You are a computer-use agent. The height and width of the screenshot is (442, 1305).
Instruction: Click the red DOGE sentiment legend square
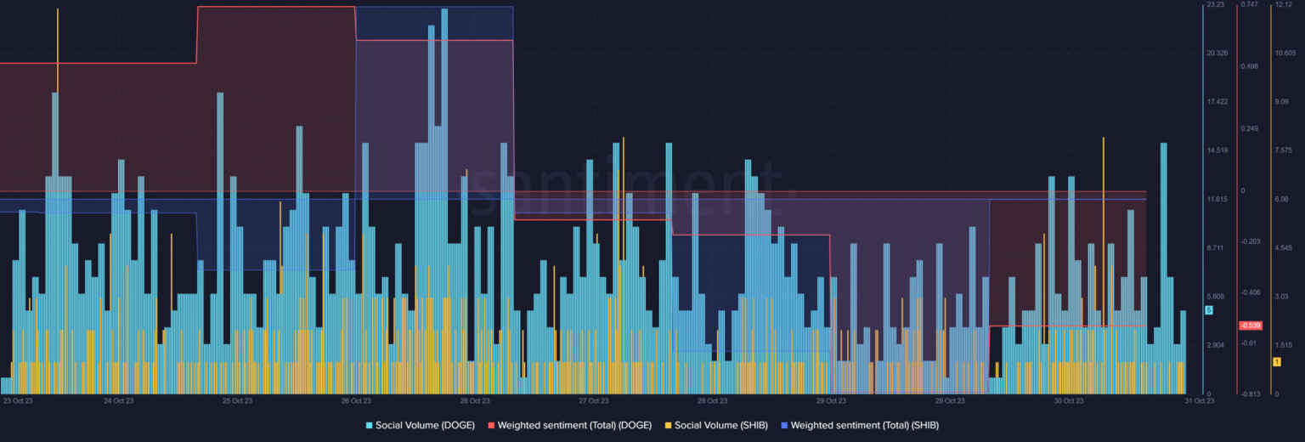point(491,424)
